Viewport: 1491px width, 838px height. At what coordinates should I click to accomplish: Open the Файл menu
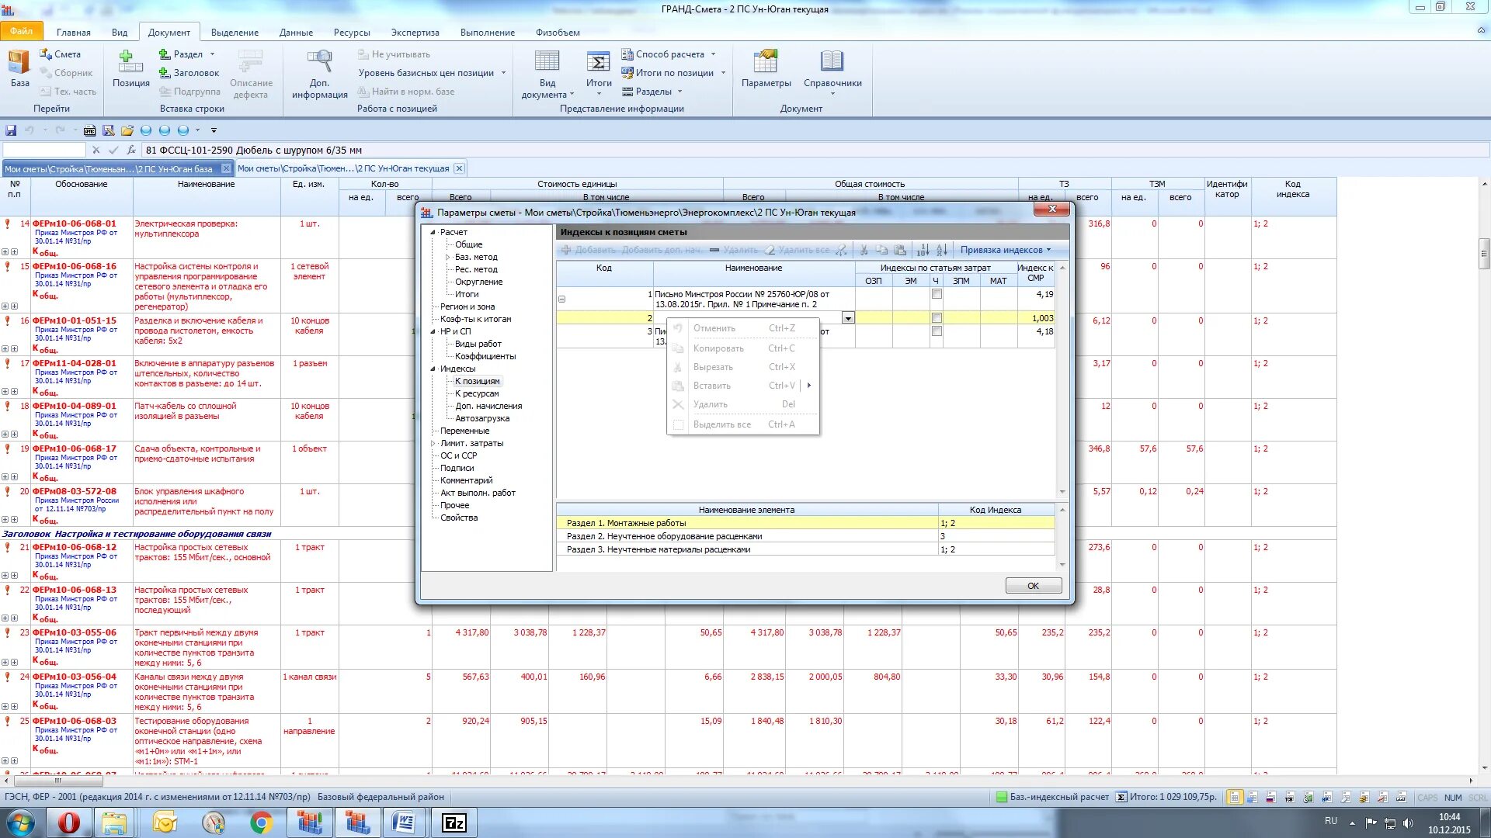(22, 32)
